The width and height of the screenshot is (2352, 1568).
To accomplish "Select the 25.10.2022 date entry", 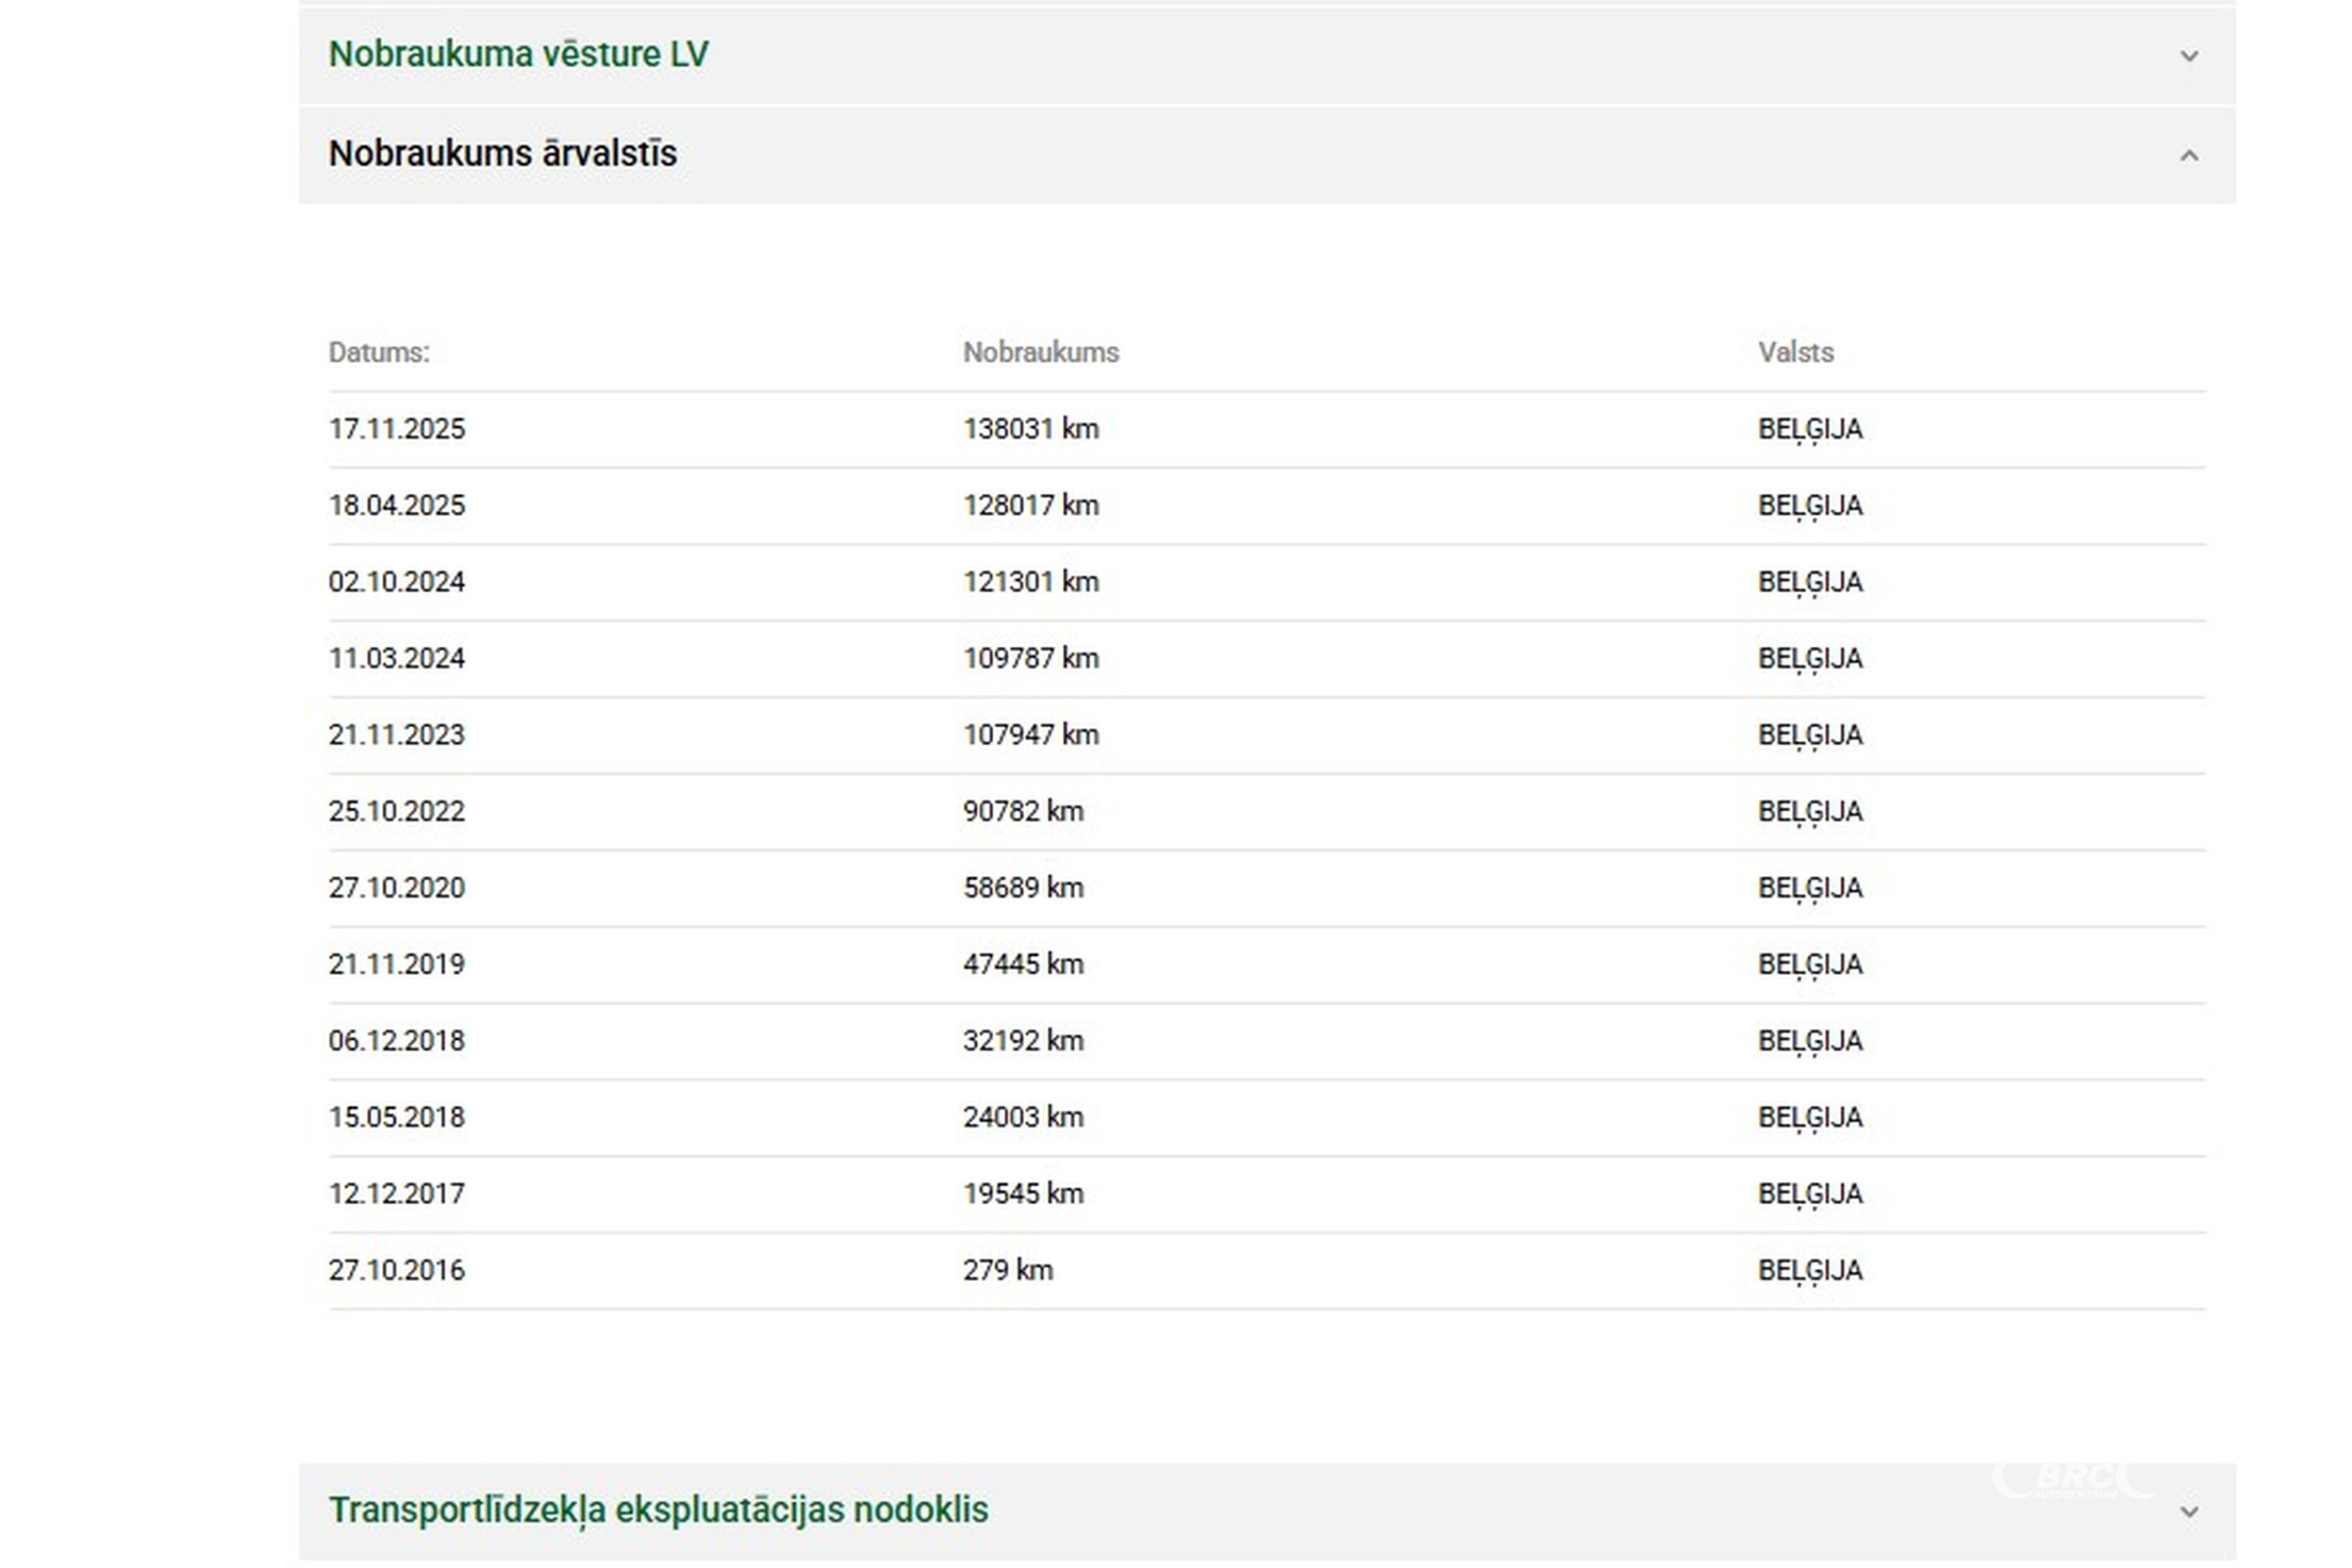I will pyautogui.click(x=396, y=811).
